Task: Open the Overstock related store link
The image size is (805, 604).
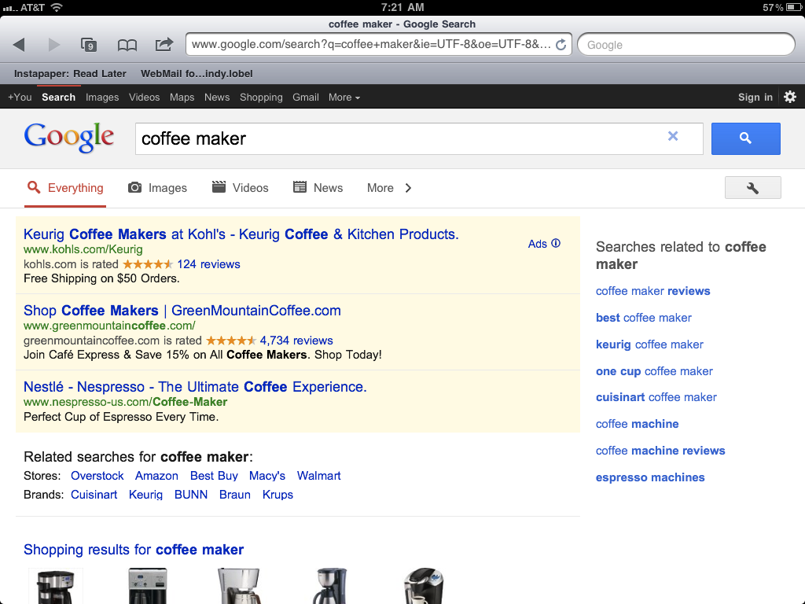Action: tap(97, 476)
